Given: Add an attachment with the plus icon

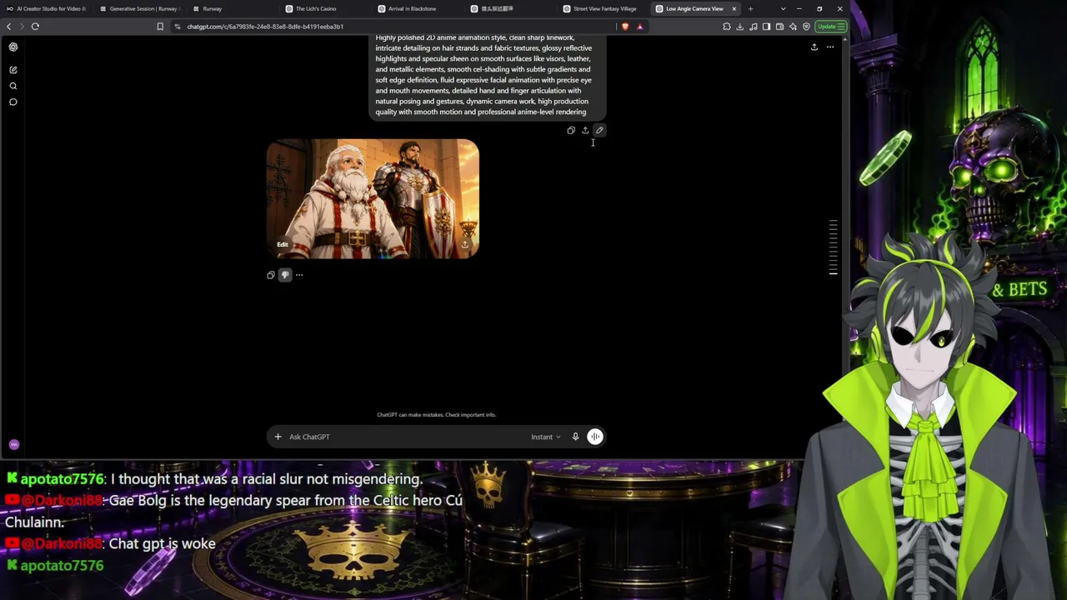Looking at the screenshot, I should tap(278, 437).
